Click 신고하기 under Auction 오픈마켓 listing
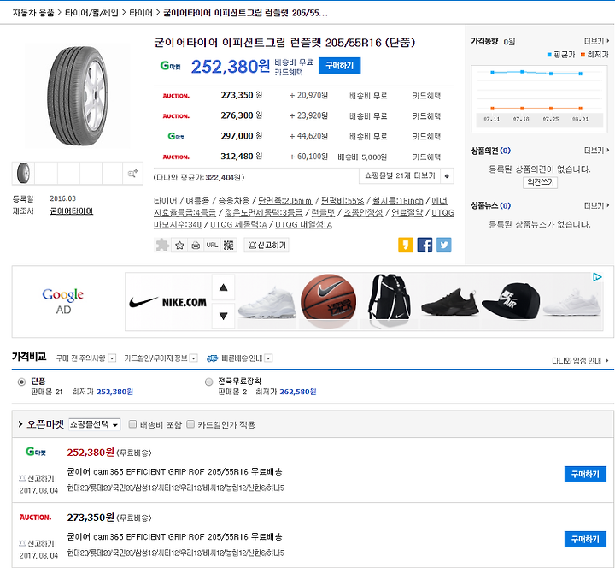615x568 pixels. click(x=37, y=544)
